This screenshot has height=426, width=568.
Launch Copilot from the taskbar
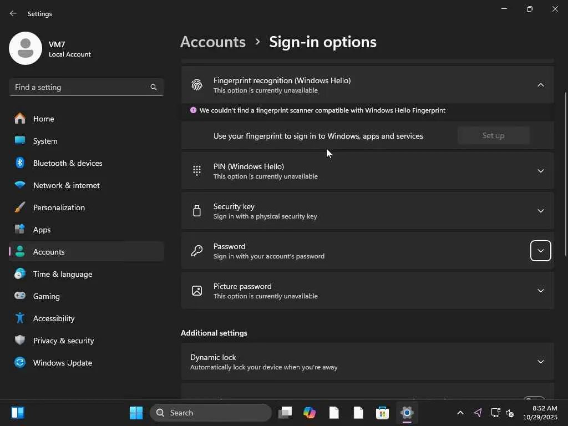[310, 413]
